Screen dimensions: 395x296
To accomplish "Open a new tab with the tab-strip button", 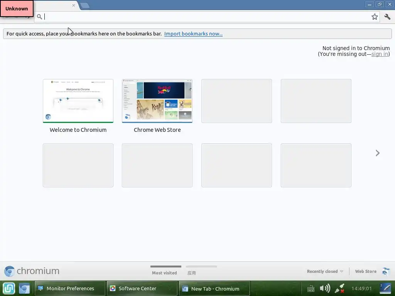I will (85, 5).
